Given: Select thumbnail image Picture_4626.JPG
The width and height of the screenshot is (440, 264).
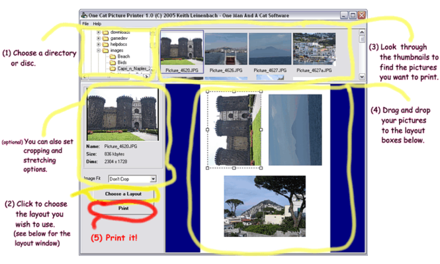Looking at the screenshot, I should click(226, 49).
